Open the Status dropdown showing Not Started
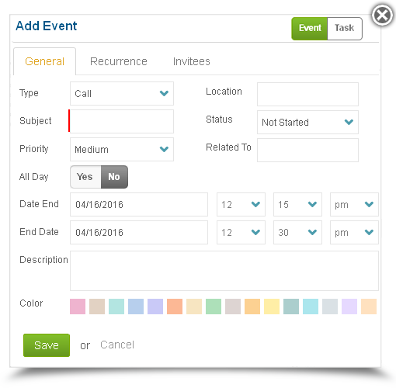The image size is (396, 388). pyautogui.click(x=307, y=122)
